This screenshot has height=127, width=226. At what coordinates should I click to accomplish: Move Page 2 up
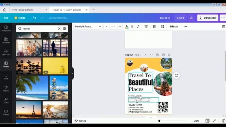(145, 55)
